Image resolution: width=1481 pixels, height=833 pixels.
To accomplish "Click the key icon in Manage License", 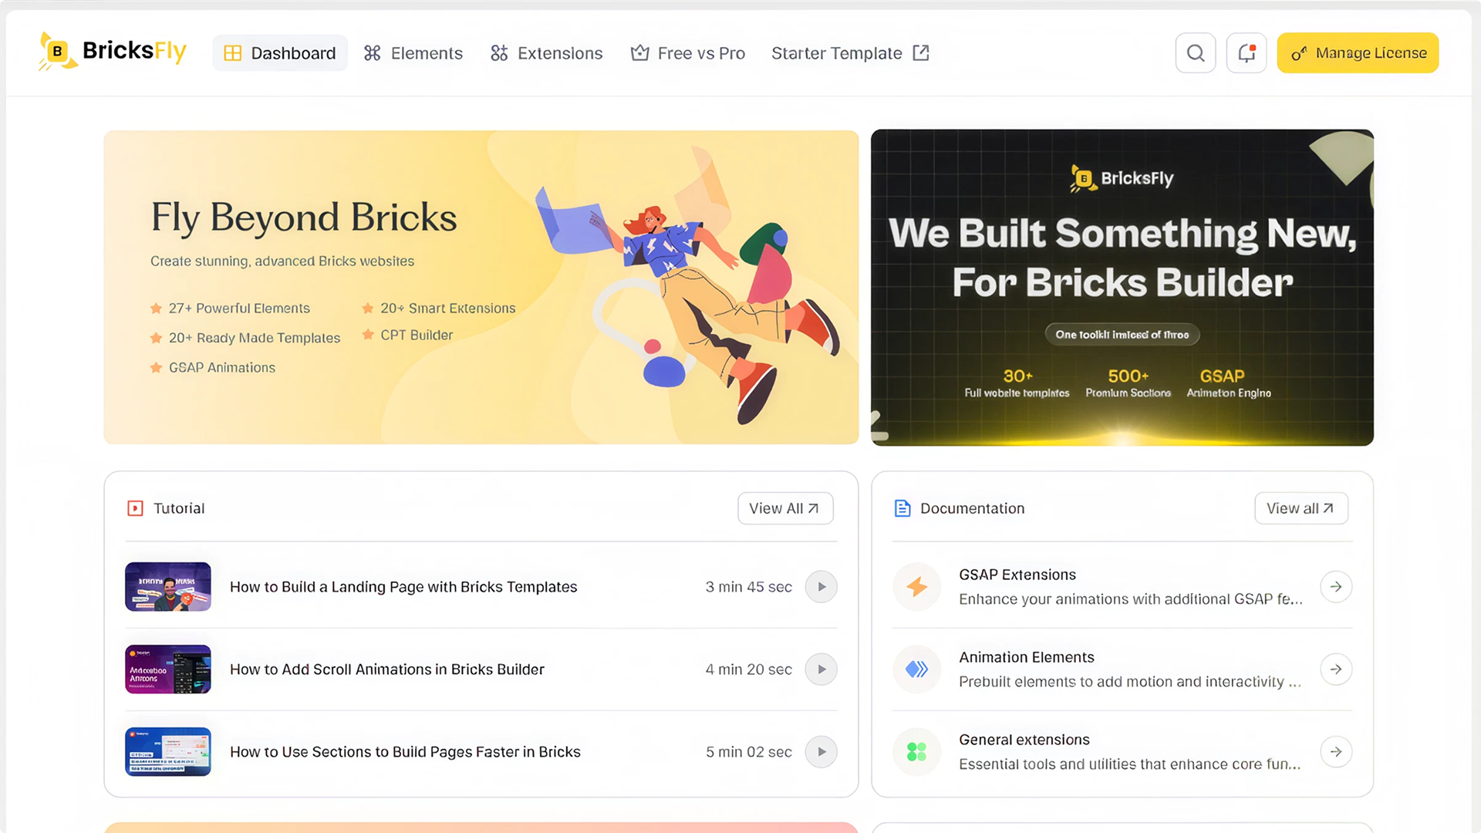I will point(1299,54).
